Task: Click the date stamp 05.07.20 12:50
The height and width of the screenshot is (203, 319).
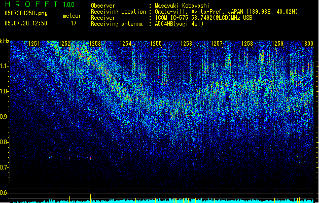Action: pyautogui.click(x=26, y=23)
